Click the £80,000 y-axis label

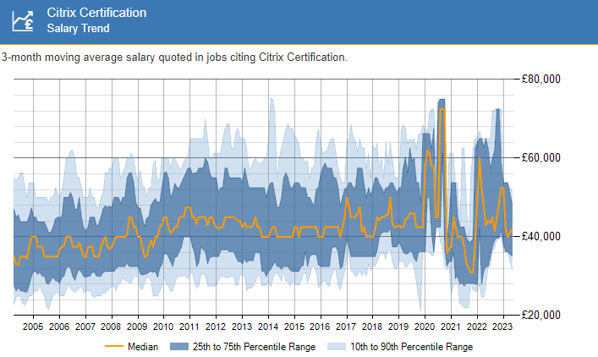pyautogui.click(x=540, y=80)
